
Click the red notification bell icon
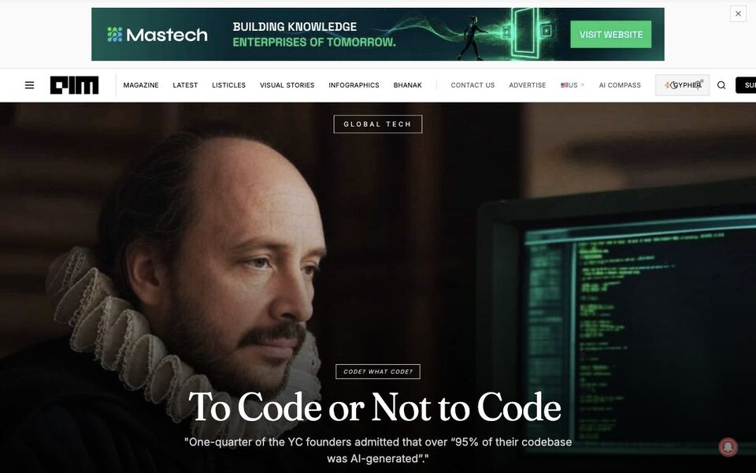click(x=728, y=447)
